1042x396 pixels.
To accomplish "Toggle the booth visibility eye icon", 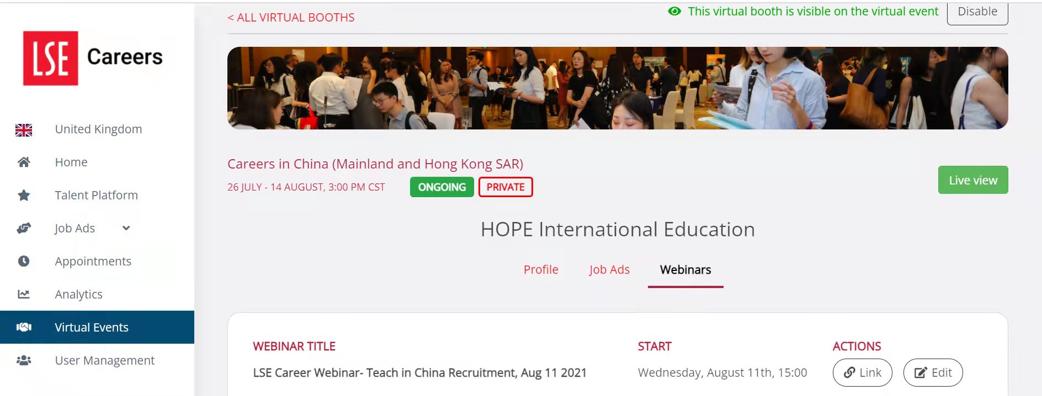I will (x=674, y=11).
